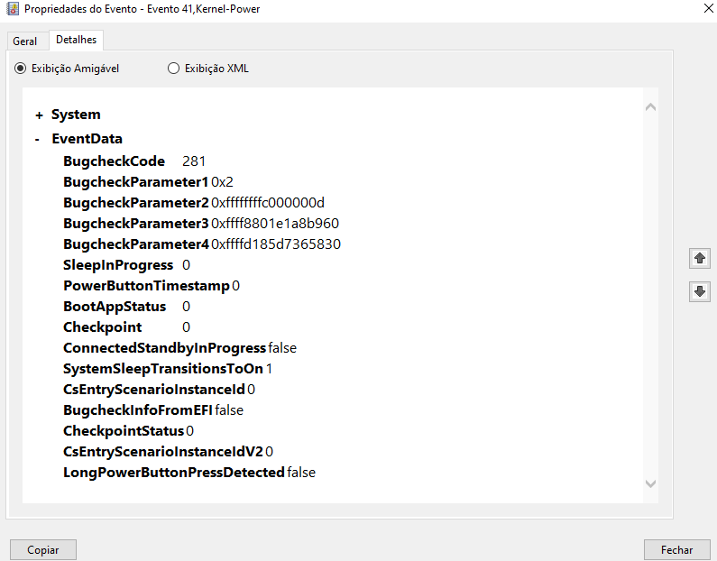Click the Checkpoint label
Screen dimensions: 717x561
point(103,327)
